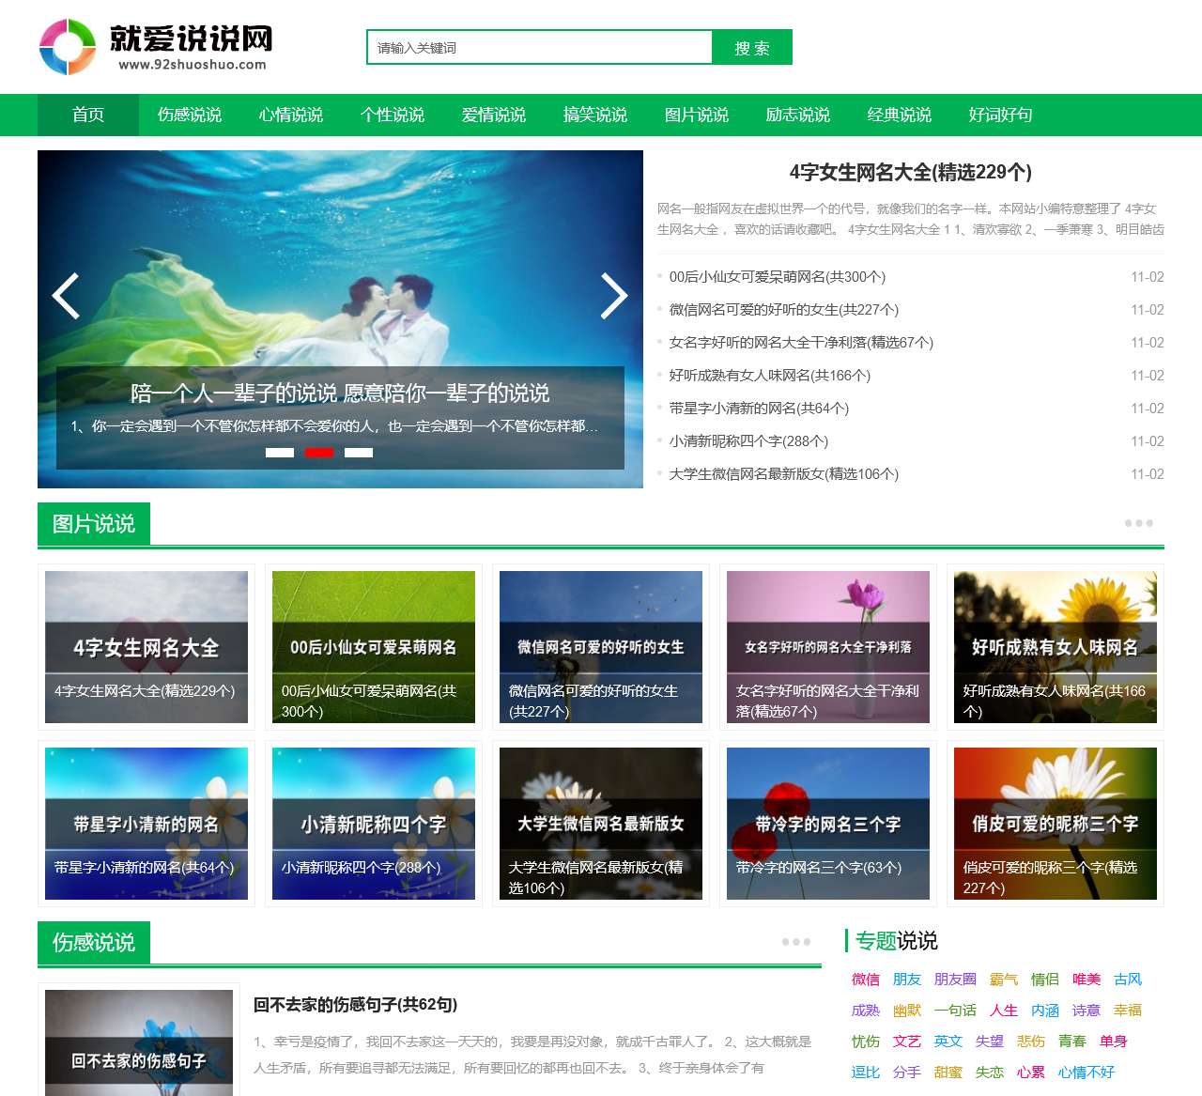Open the 大学生微信网名最新版女 image card
Screen dimensions: 1202x1096
[x=601, y=824]
